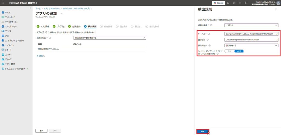Collapse the left navigation sidebar

[30, 8]
